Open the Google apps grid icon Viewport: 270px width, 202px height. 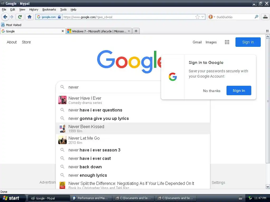pos(227,42)
